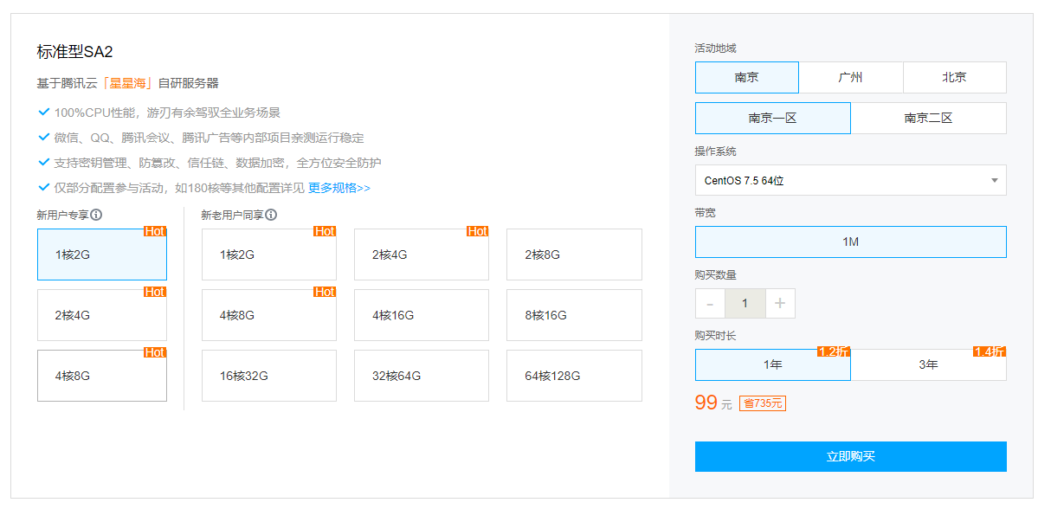Choose the 16核32G configuration

268,376
